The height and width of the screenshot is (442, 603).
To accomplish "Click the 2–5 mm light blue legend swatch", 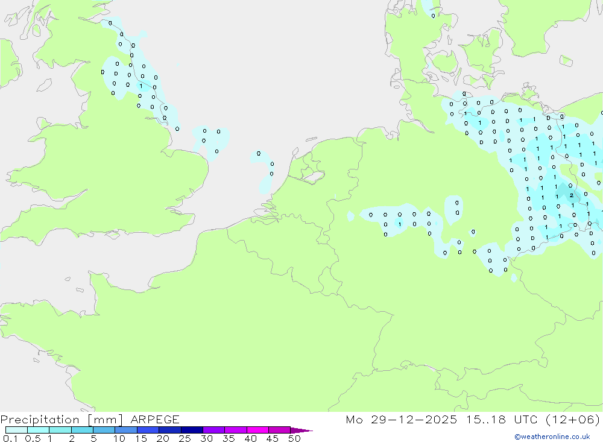I will coord(82,430).
